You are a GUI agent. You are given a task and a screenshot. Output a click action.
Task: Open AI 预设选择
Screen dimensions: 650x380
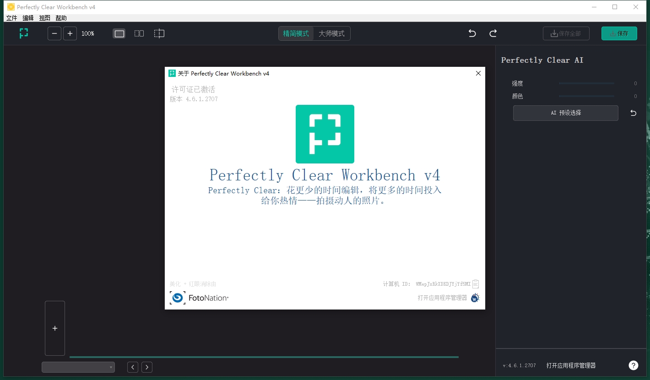pos(565,113)
